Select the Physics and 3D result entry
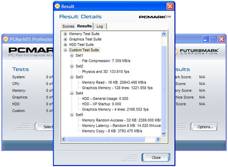The height and width of the screenshot is (167, 228). [106, 72]
